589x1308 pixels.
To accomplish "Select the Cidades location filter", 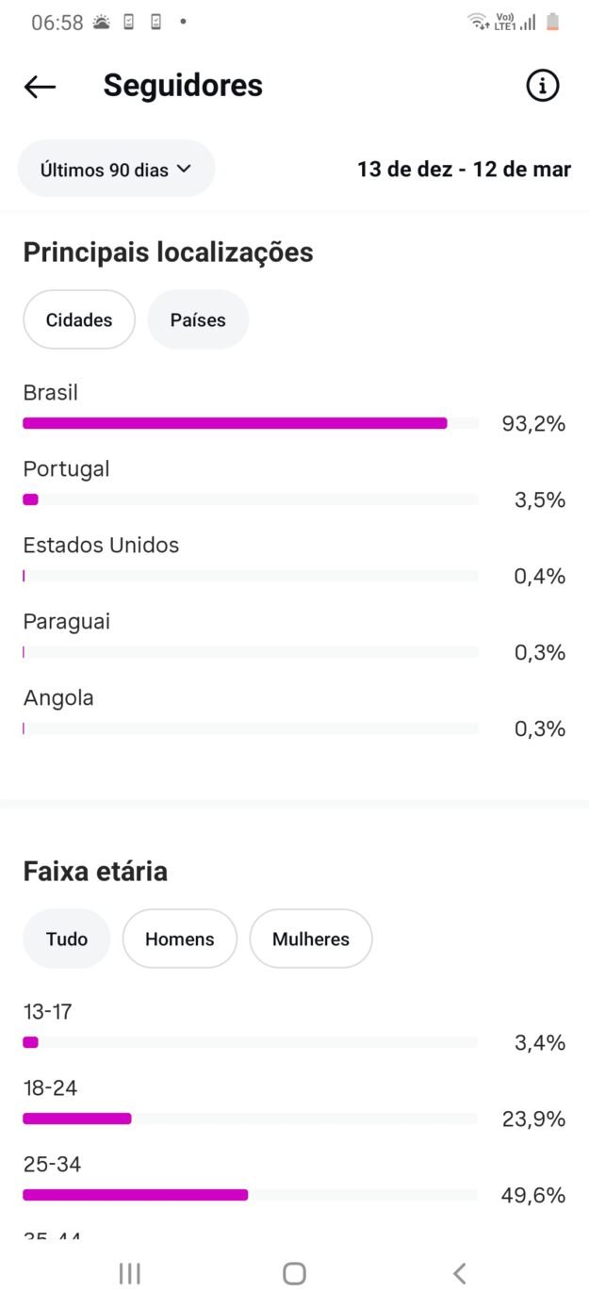I will (79, 319).
